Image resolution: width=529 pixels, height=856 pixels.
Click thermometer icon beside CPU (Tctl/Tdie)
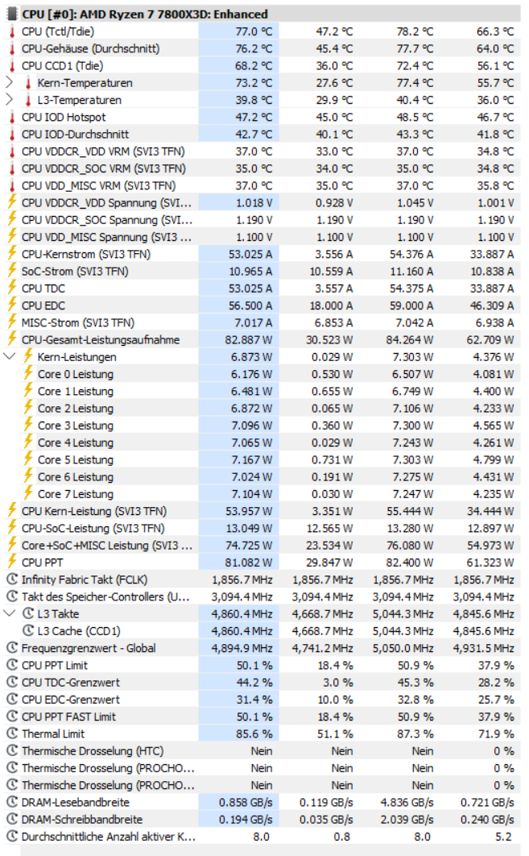click(12, 31)
